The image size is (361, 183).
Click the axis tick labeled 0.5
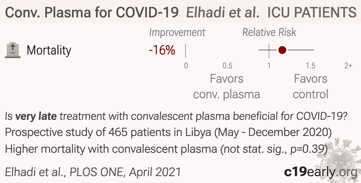227,66
